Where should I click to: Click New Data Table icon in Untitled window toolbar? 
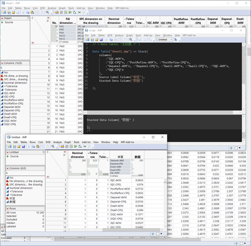(9, 147)
